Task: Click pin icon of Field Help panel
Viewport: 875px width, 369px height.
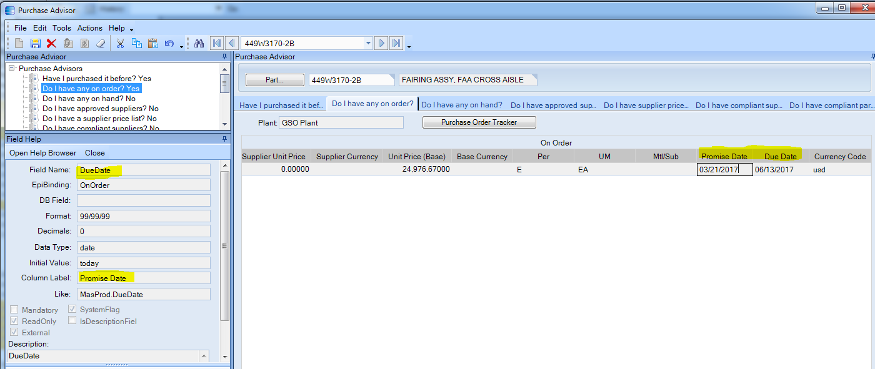Action: click(224, 139)
